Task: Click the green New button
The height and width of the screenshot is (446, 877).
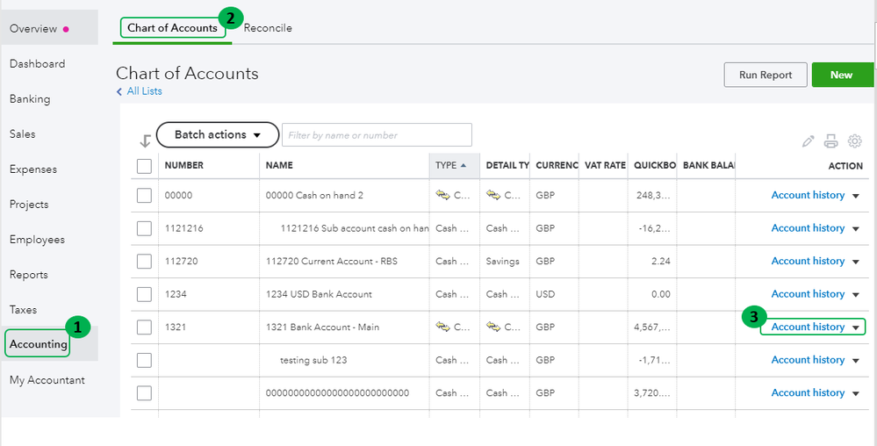Action: pyautogui.click(x=841, y=75)
